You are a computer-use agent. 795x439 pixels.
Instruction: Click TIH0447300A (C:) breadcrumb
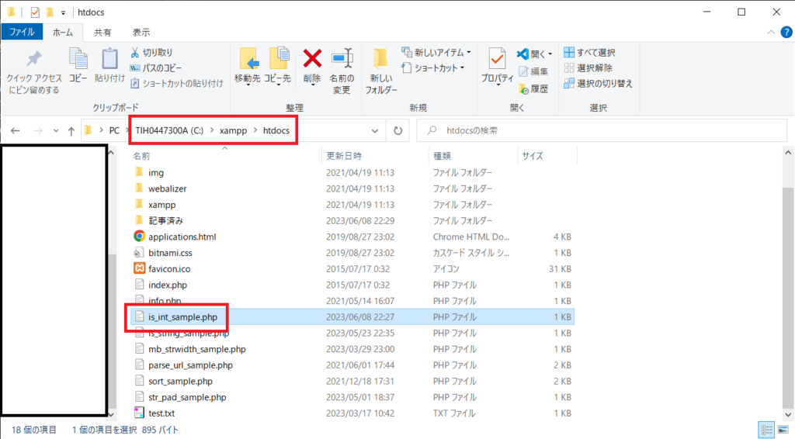click(168, 130)
